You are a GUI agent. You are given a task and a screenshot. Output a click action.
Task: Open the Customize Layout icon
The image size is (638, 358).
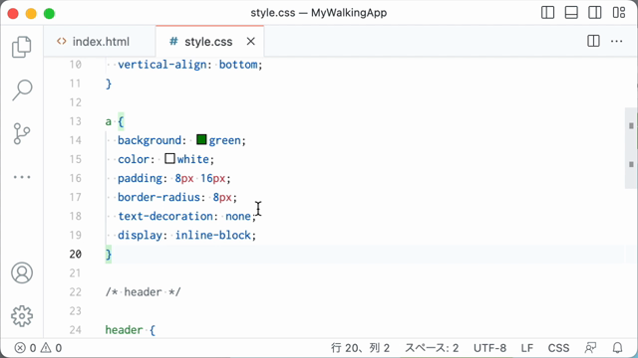click(619, 13)
